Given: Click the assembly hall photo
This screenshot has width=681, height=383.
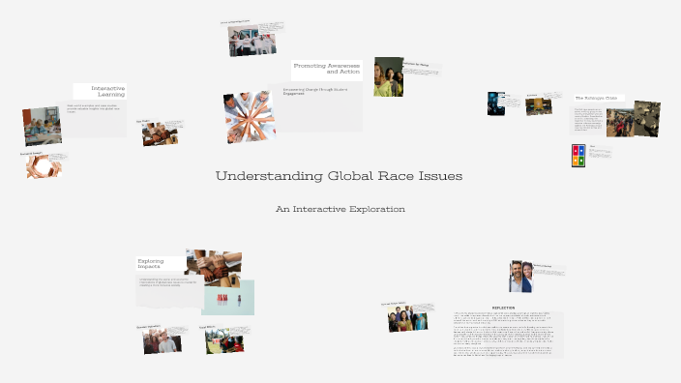Looking at the screenshot, I should [x=539, y=106].
